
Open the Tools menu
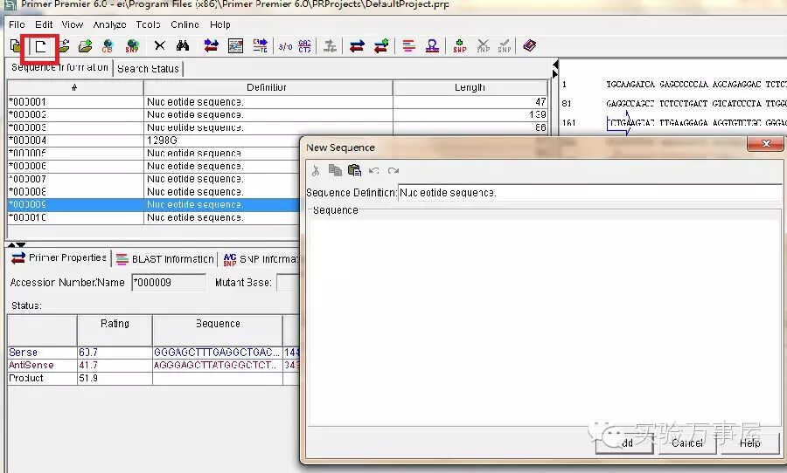point(148,24)
